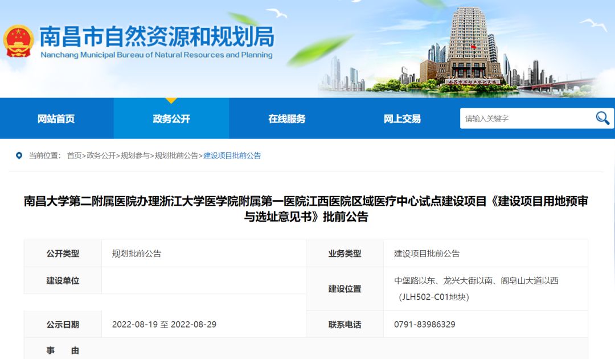Open the 网站首页 menu item
This screenshot has height=359, width=615.
click(x=56, y=119)
